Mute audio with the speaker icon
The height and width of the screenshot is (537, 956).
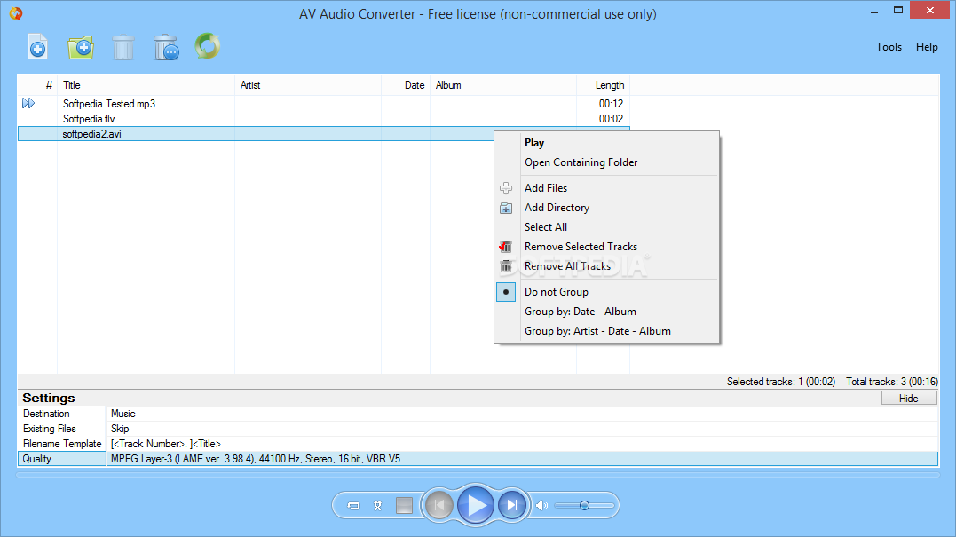pos(541,505)
